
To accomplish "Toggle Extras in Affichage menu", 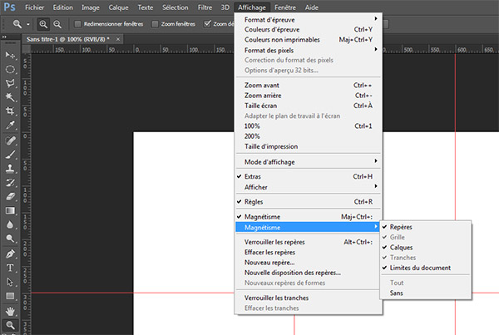I will point(309,176).
